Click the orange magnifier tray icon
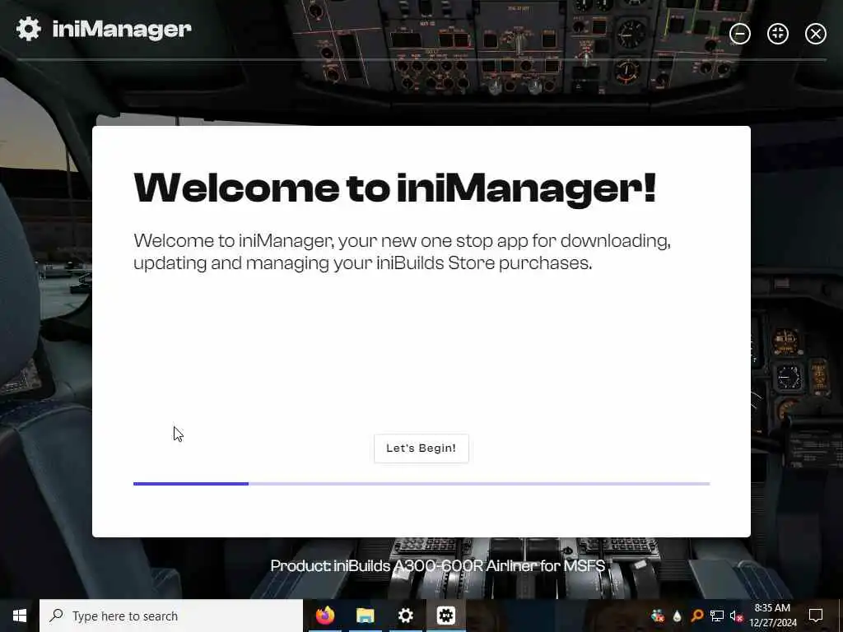The image size is (843, 632). tap(696, 616)
